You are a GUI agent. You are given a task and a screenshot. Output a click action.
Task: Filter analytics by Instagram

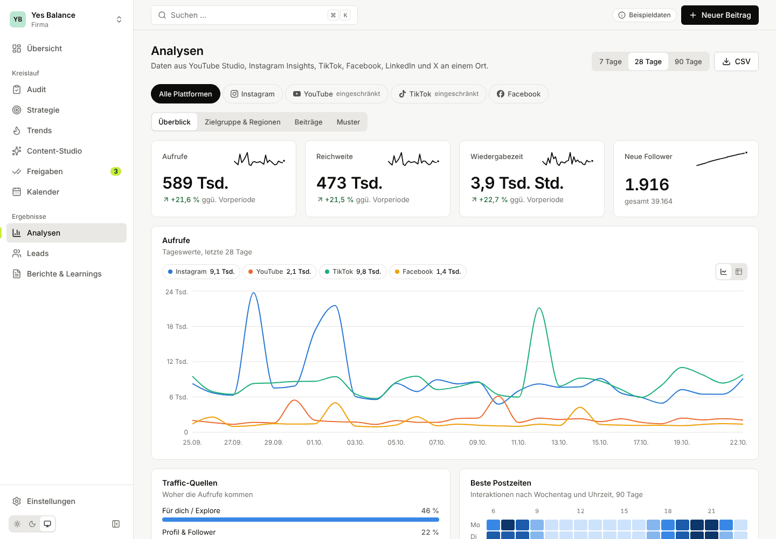253,94
